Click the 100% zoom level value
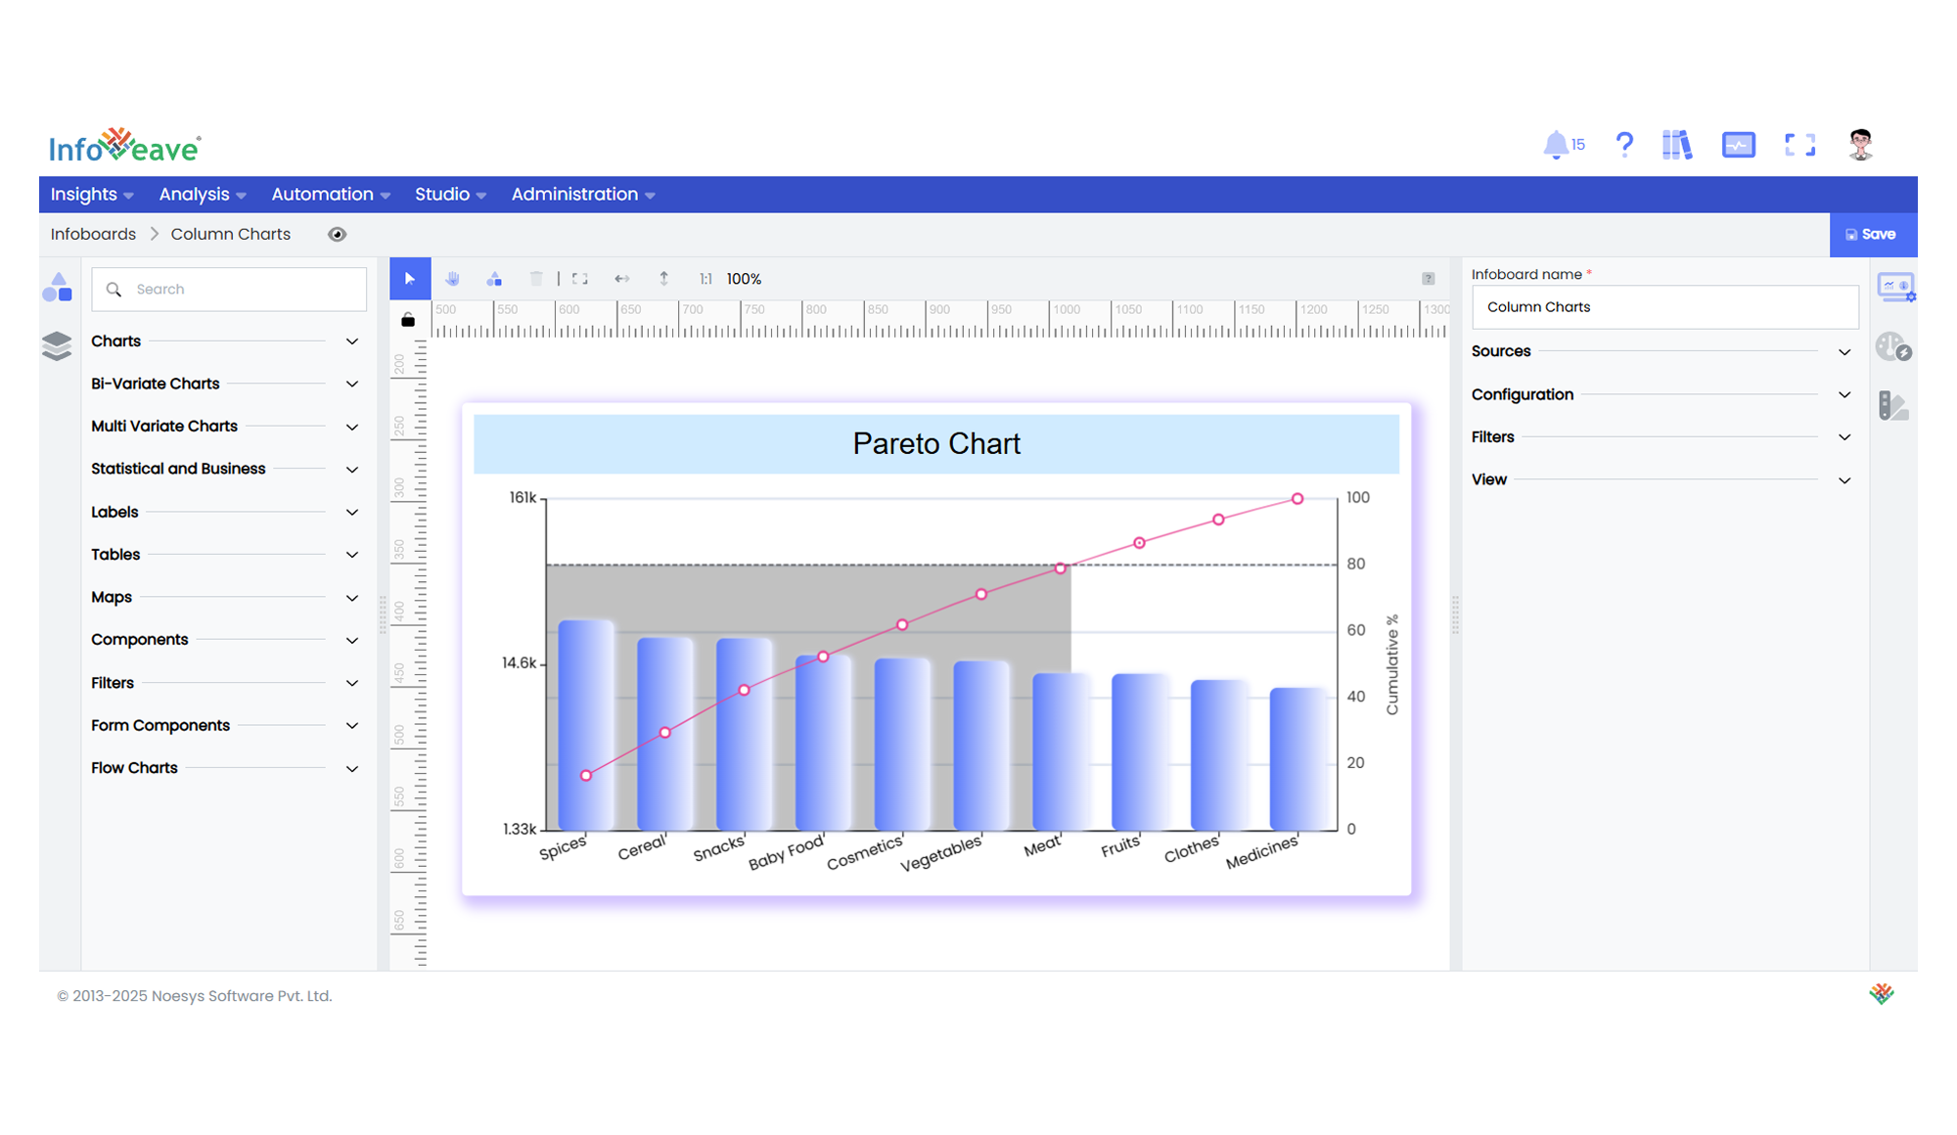 (x=744, y=279)
